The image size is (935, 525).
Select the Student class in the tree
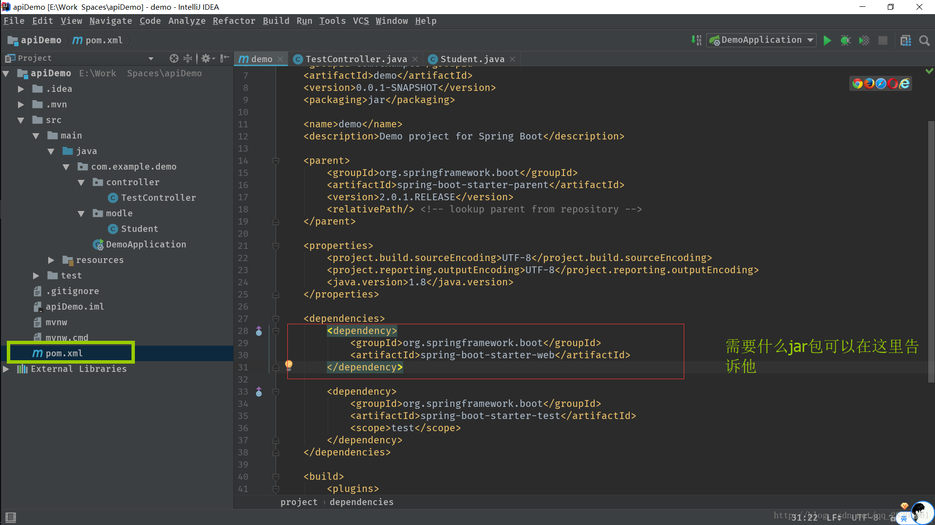[139, 229]
